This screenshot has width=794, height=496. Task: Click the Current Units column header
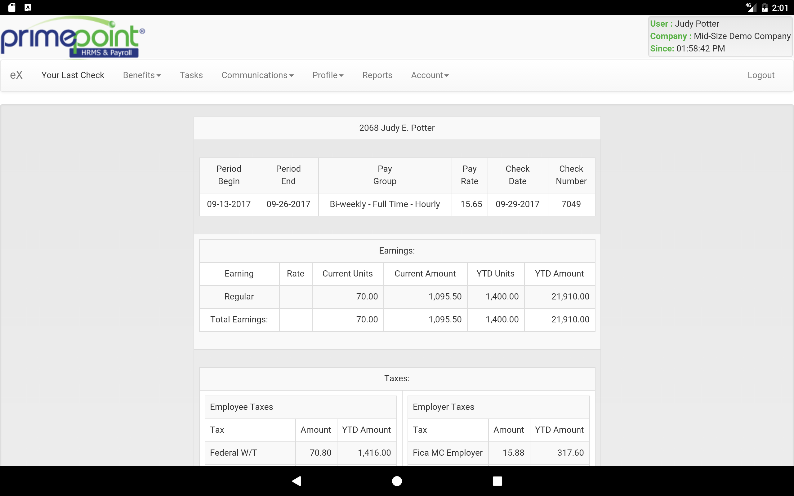tap(347, 274)
